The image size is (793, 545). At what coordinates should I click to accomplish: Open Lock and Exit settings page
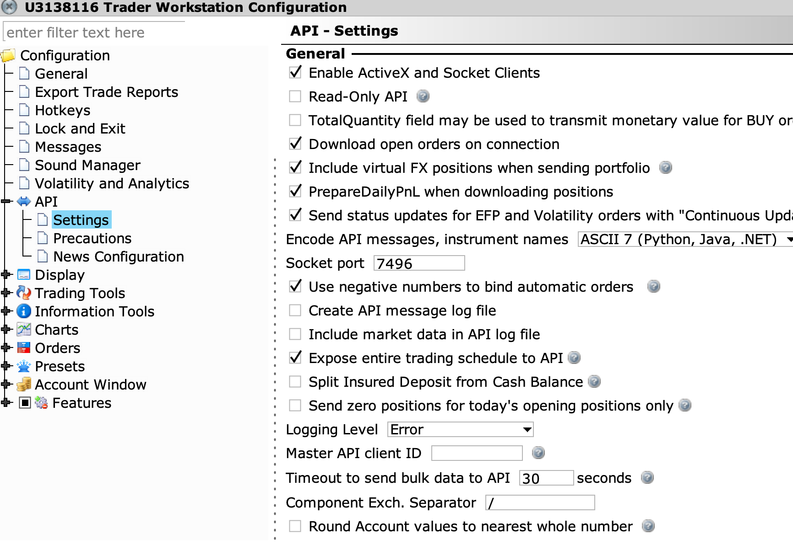point(80,128)
